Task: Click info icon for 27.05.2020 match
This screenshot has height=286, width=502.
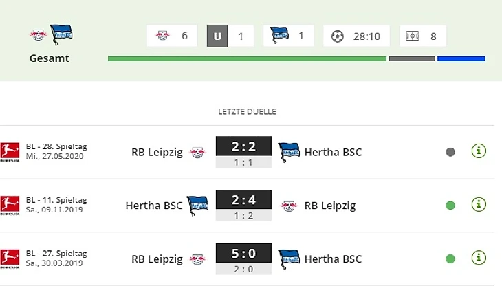Action: click(x=479, y=151)
